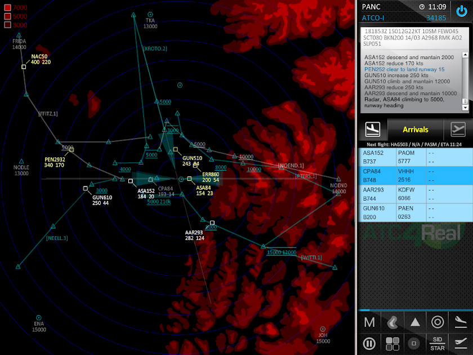Click the FRIDA waypoint triangle
The width and height of the screenshot is (473, 355).
pyautogui.click(x=19, y=35)
